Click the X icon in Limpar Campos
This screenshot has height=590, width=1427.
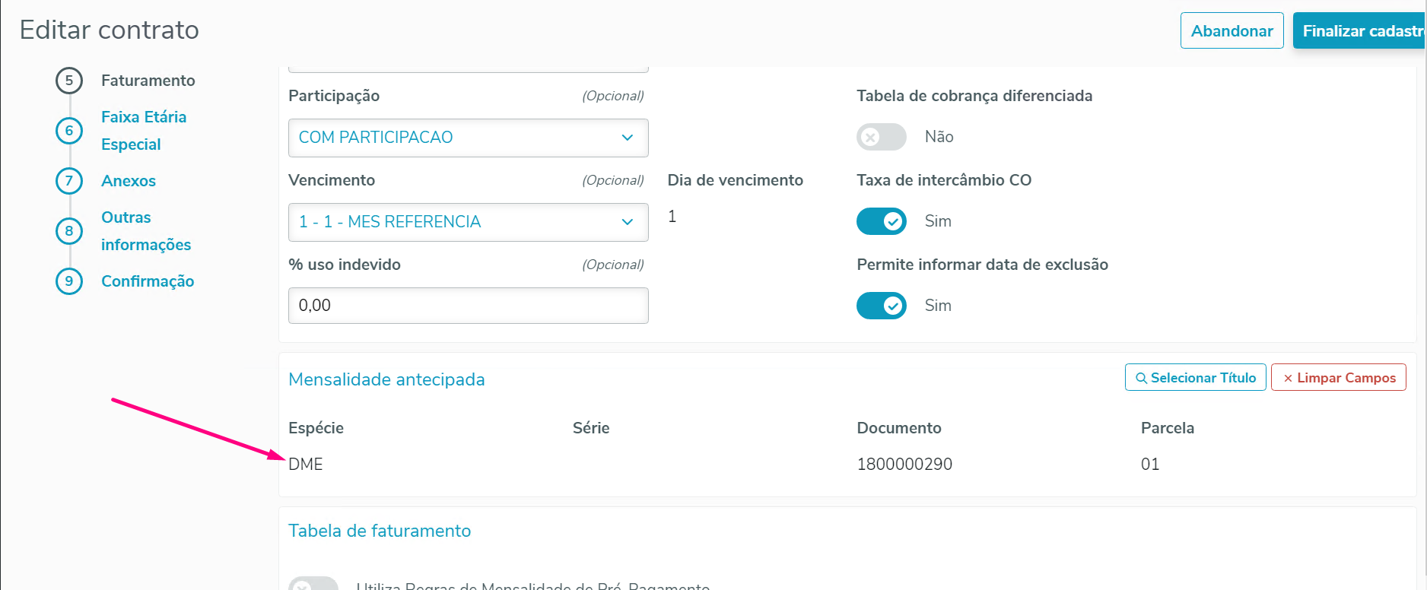click(1288, 378)
